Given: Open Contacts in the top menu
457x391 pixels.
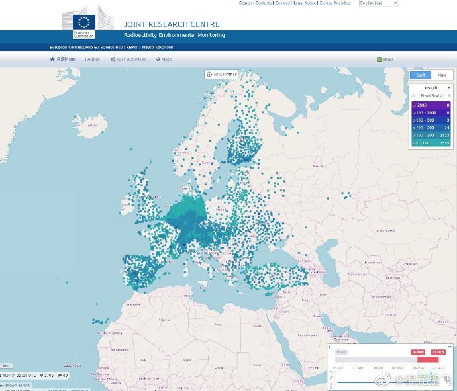Looking at the screenshot, I should [x=264, y=3].
